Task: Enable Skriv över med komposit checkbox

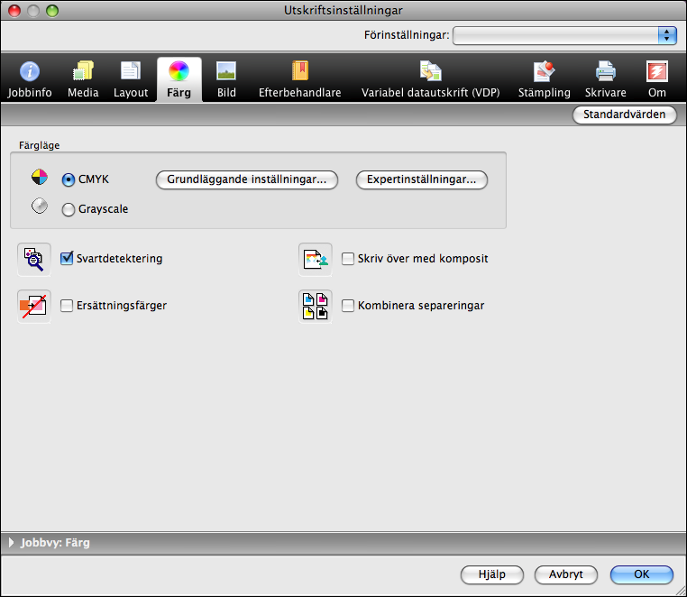Action: pyautogui.click(x=348, y=259)
